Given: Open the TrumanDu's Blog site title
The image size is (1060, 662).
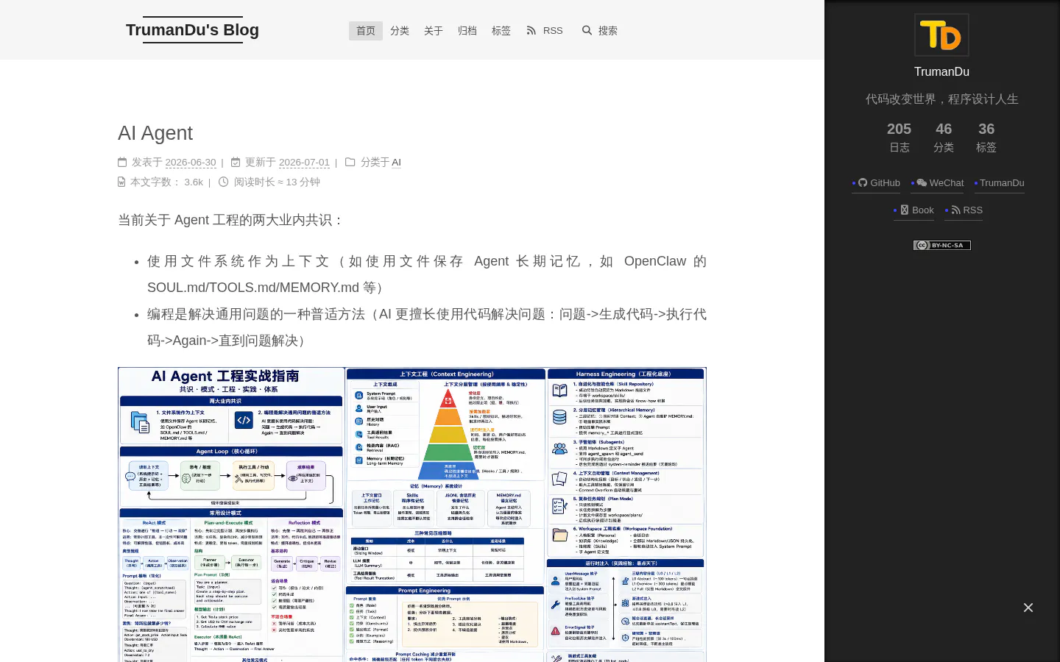Looking at the screenshot, I should (192, 30).
